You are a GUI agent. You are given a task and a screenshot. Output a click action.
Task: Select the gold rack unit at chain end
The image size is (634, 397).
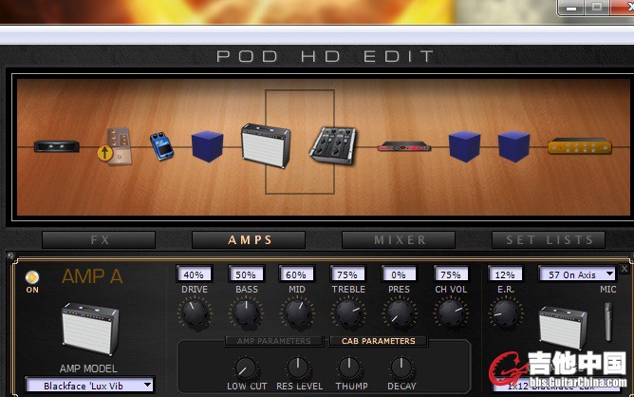coord(580,146)
